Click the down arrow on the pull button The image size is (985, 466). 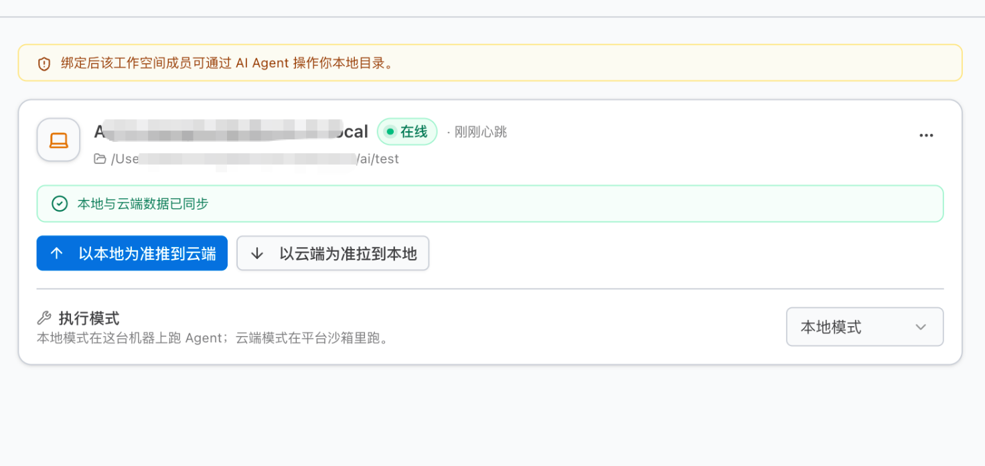click(257, 253)
